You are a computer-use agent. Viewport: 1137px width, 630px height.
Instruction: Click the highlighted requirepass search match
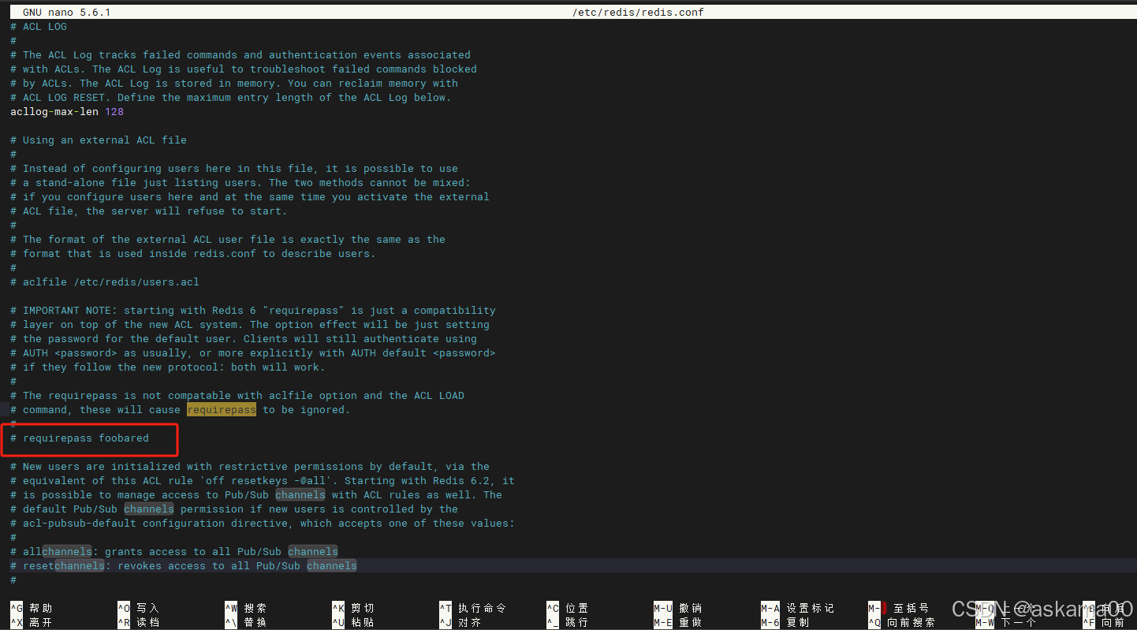coord(221,409)
